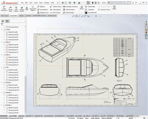
Task: Go to the HULL sheet tab at the bottom
Action: click(x=22, y=116)
